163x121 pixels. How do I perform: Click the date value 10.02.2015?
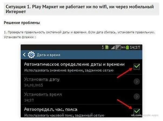33,85
